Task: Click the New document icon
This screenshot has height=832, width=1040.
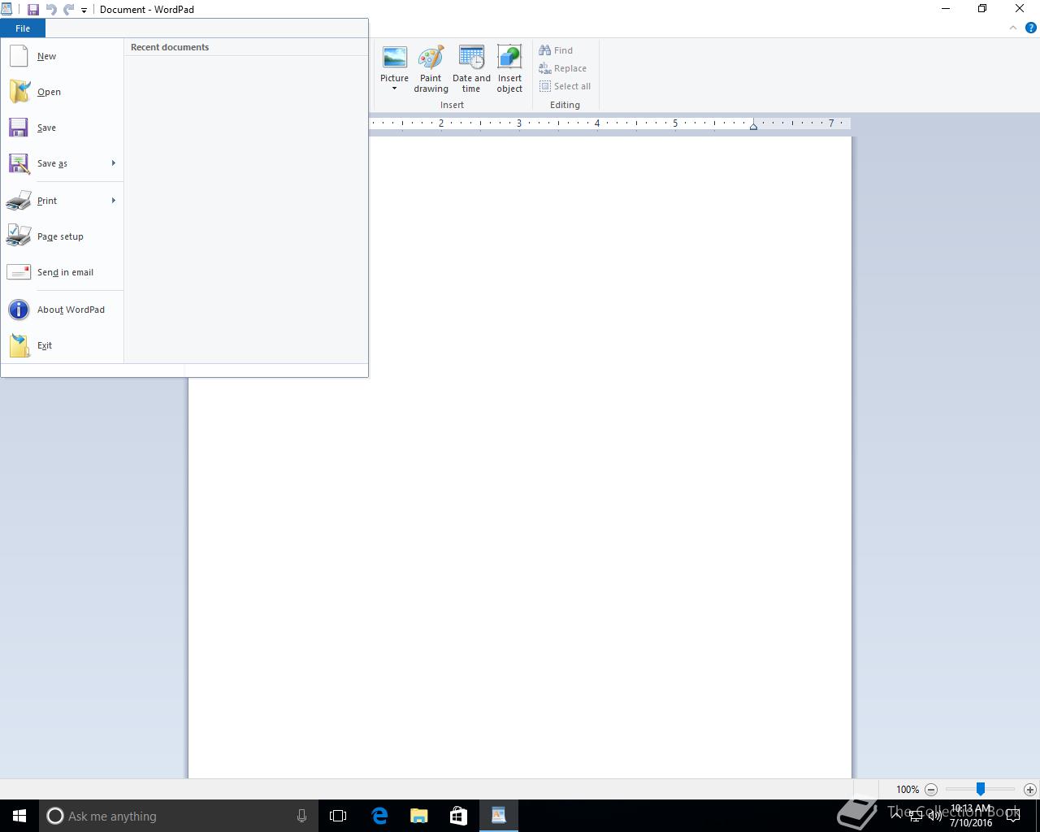Action: (x=19, y=56)
